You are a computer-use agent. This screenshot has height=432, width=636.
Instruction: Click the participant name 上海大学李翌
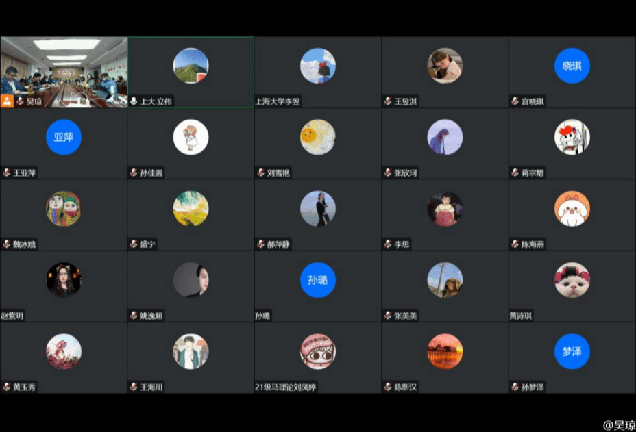click(278, 101)
